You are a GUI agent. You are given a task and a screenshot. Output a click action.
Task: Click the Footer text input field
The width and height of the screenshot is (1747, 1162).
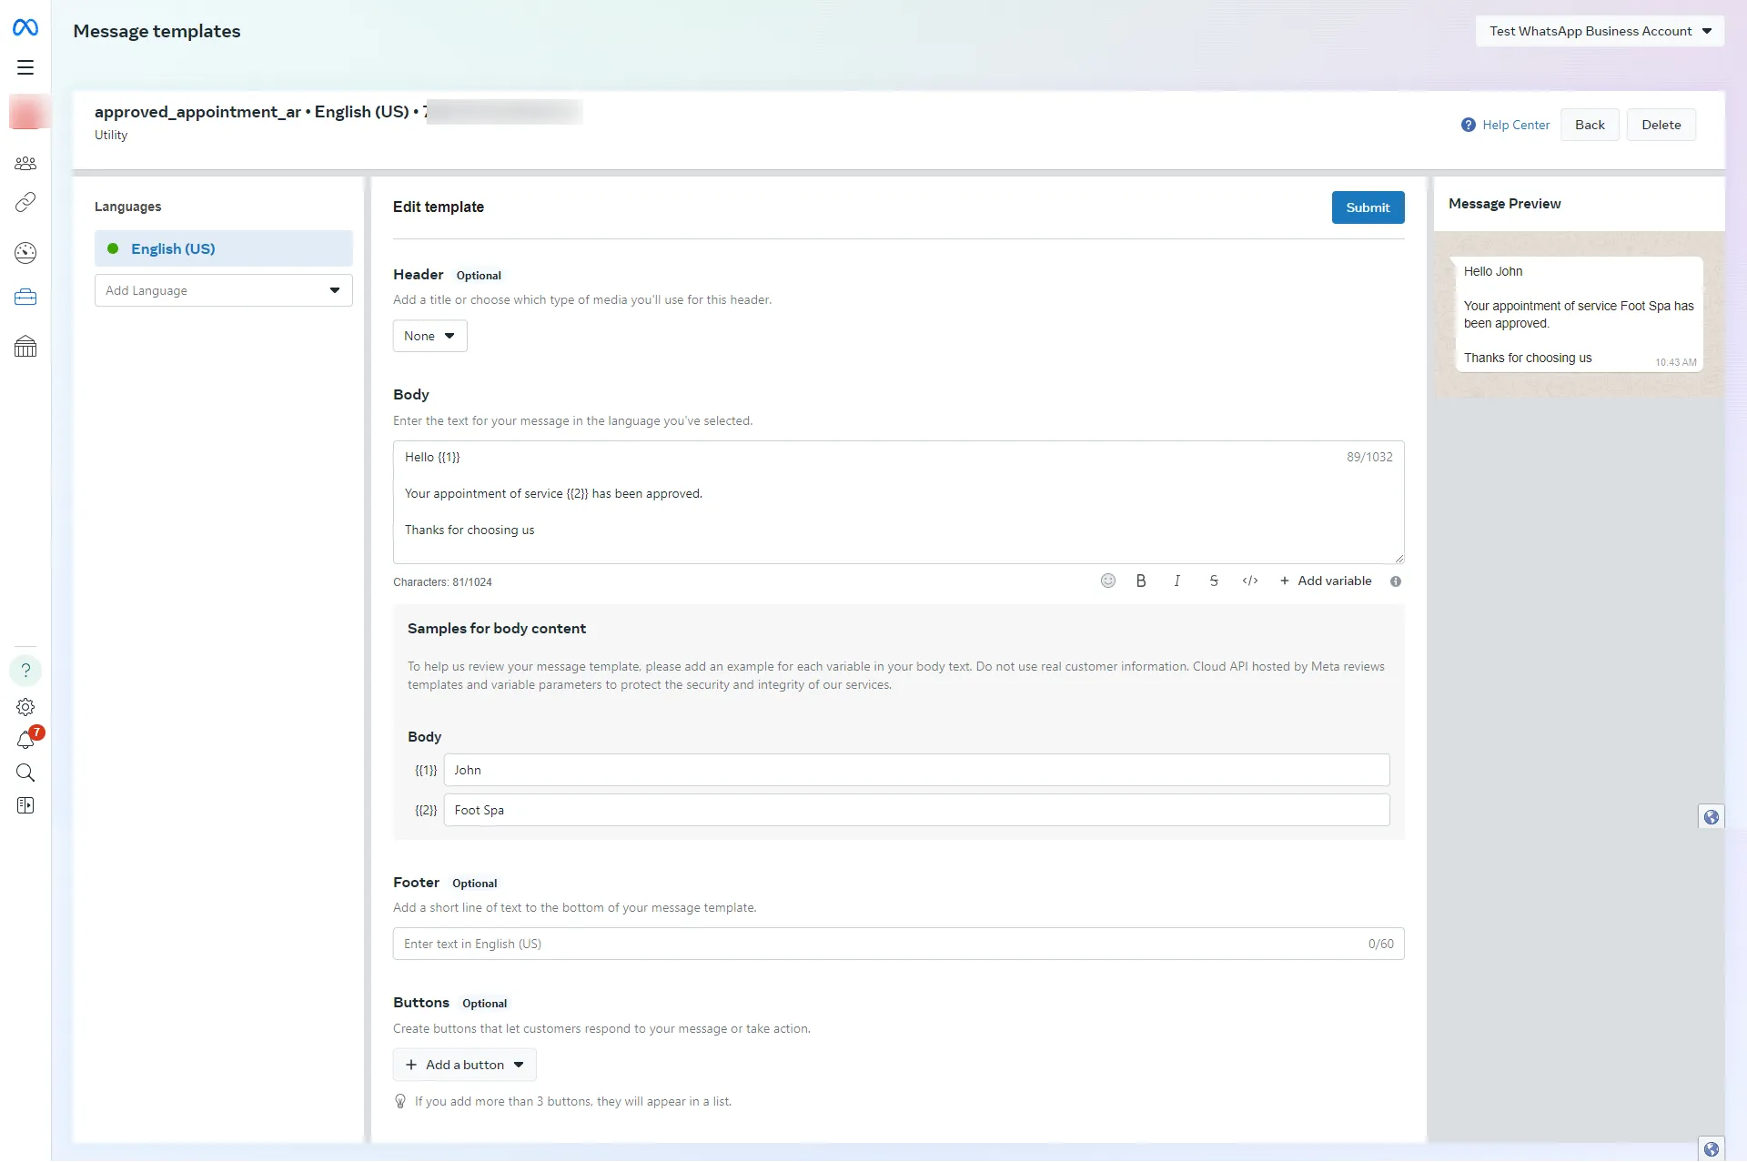click(897, 943)
